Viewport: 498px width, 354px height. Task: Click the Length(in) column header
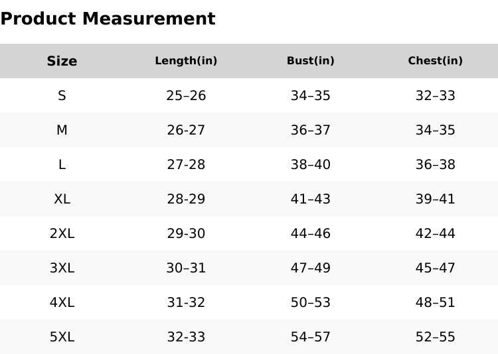click(x=186, y=61)
